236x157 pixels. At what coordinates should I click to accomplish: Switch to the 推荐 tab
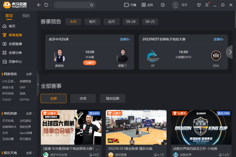pyautogui.click(x=9, y=16)
